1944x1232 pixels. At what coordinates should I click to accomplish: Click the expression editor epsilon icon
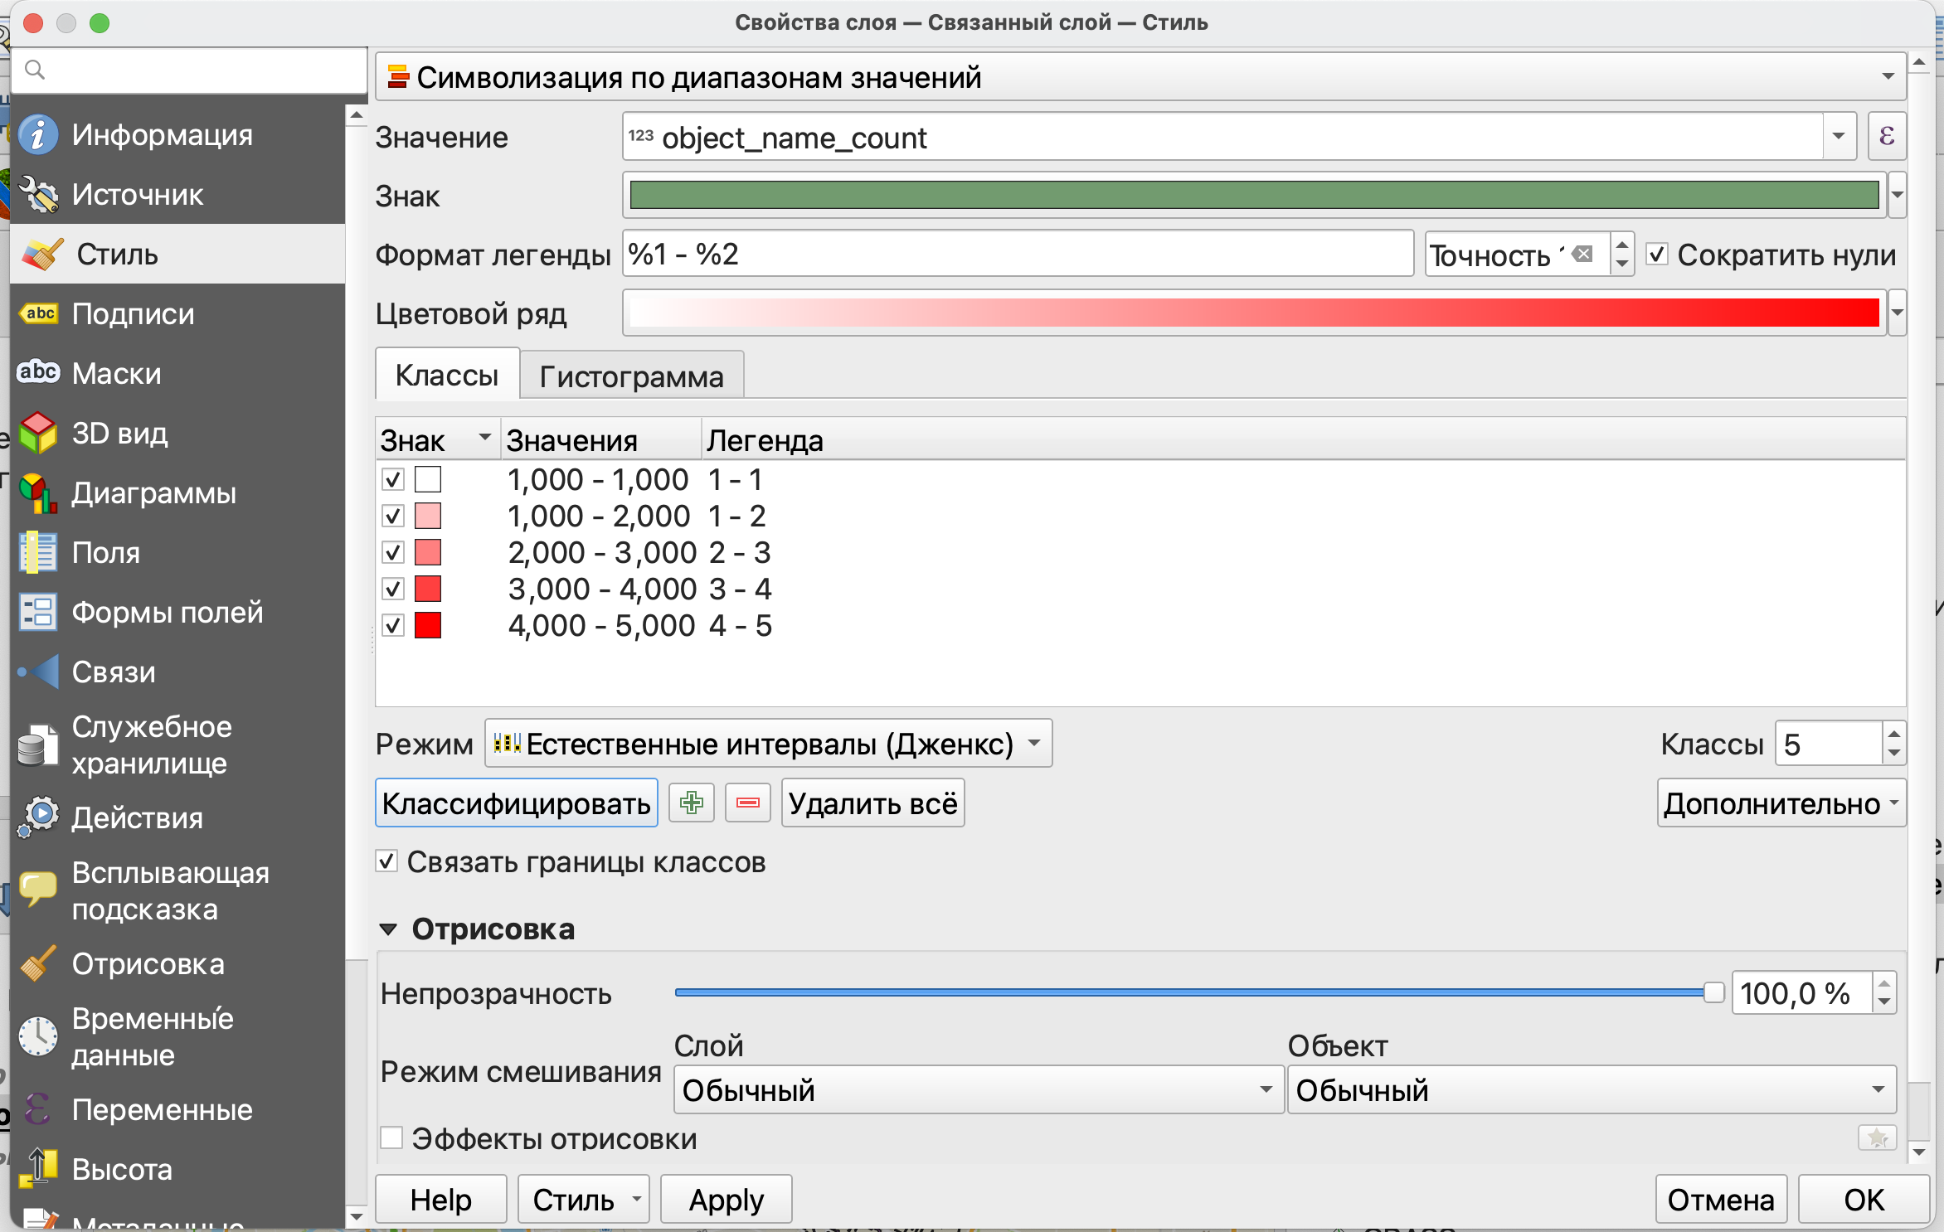click(x=1886, y=137)
